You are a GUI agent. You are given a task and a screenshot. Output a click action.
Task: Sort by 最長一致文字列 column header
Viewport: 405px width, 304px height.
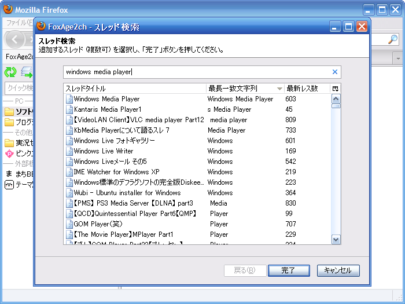point(245,89)
